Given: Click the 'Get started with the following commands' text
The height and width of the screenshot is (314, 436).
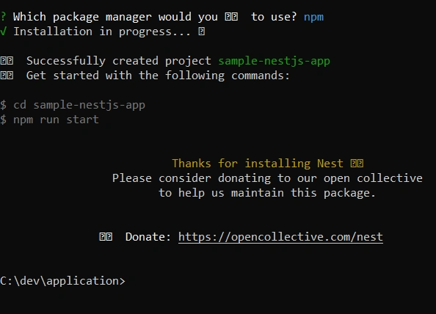Looking at the screenshot, I should (x=158, y=76).
